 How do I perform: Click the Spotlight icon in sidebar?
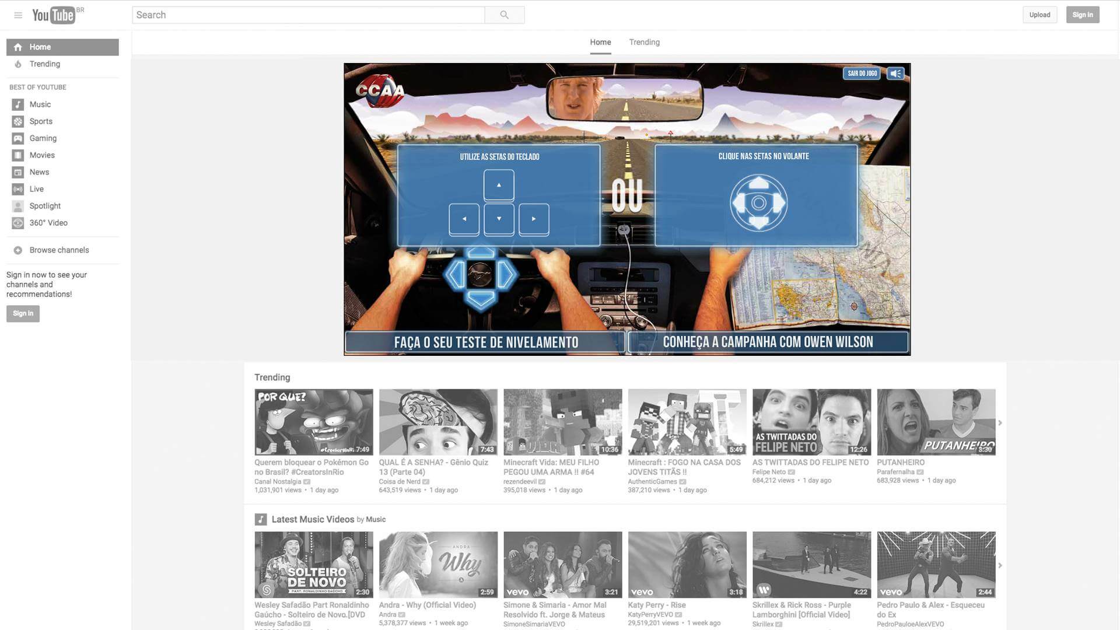18,206
